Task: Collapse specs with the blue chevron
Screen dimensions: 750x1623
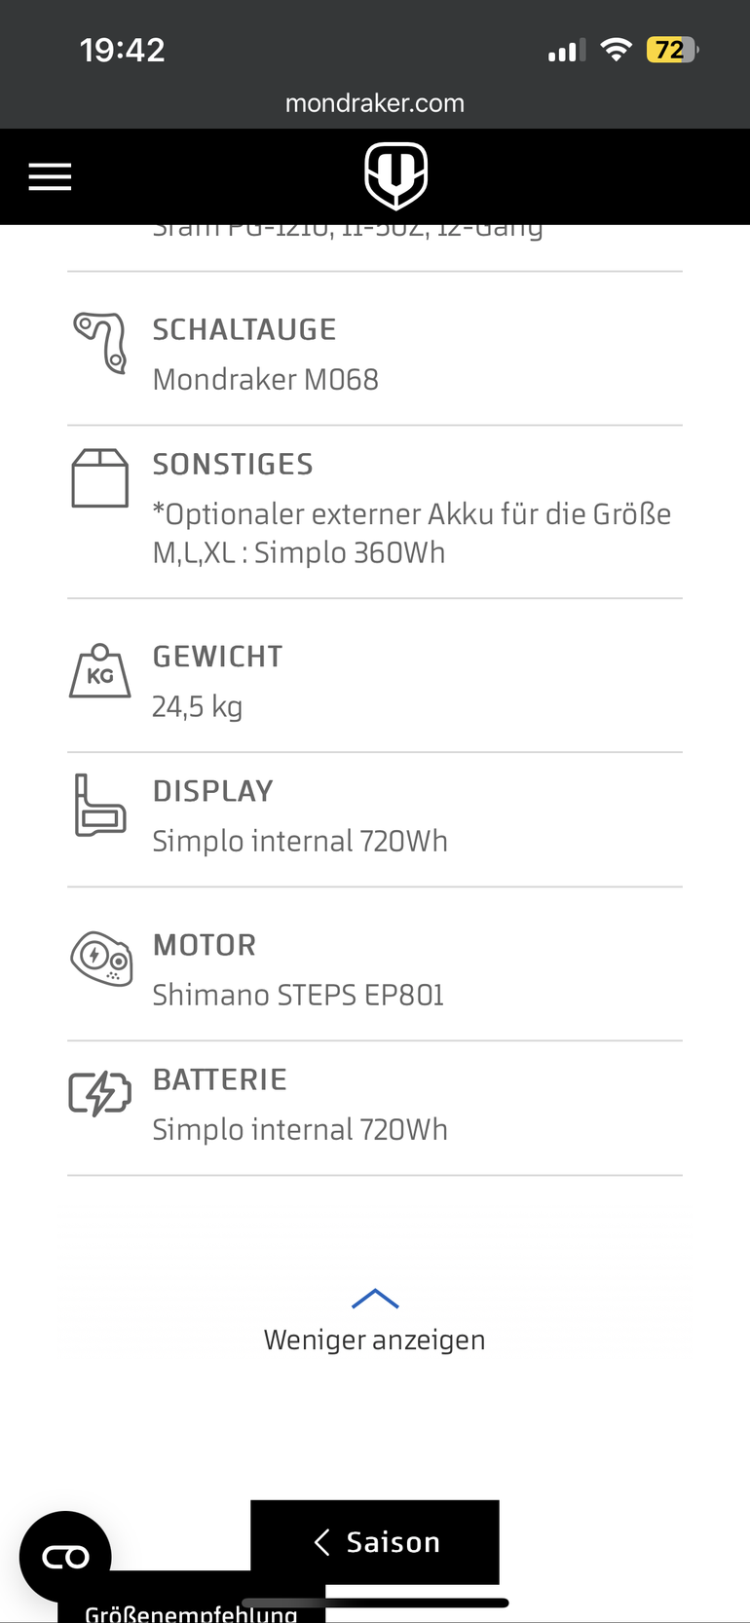Action: (x=375, y=1299)
